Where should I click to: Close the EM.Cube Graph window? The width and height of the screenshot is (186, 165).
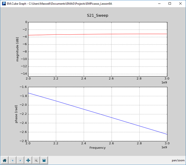180,4
